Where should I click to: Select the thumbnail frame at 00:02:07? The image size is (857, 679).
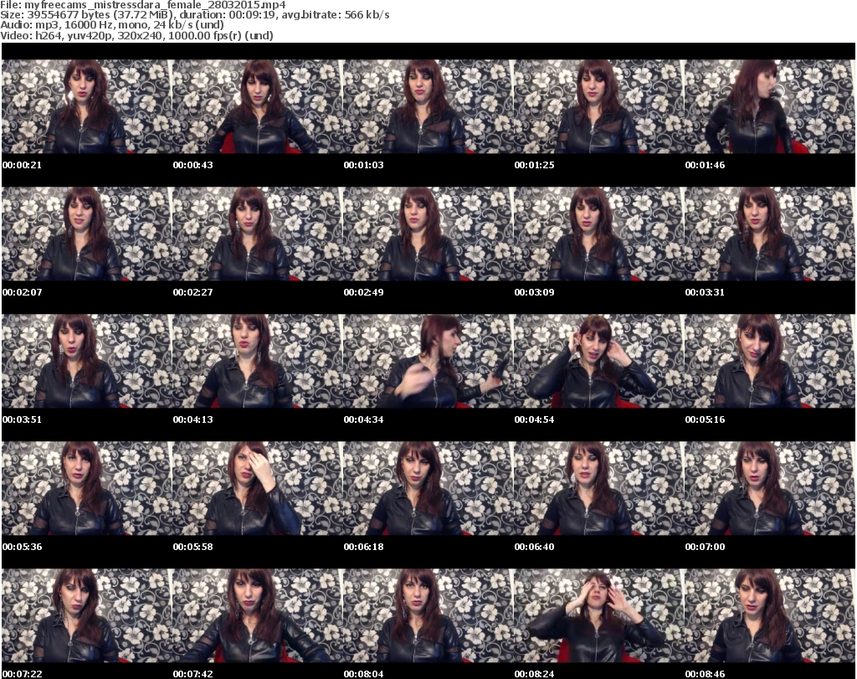pos(87,234)
